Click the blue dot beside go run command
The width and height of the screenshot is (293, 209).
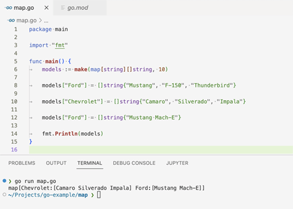[x=4, y=180]
